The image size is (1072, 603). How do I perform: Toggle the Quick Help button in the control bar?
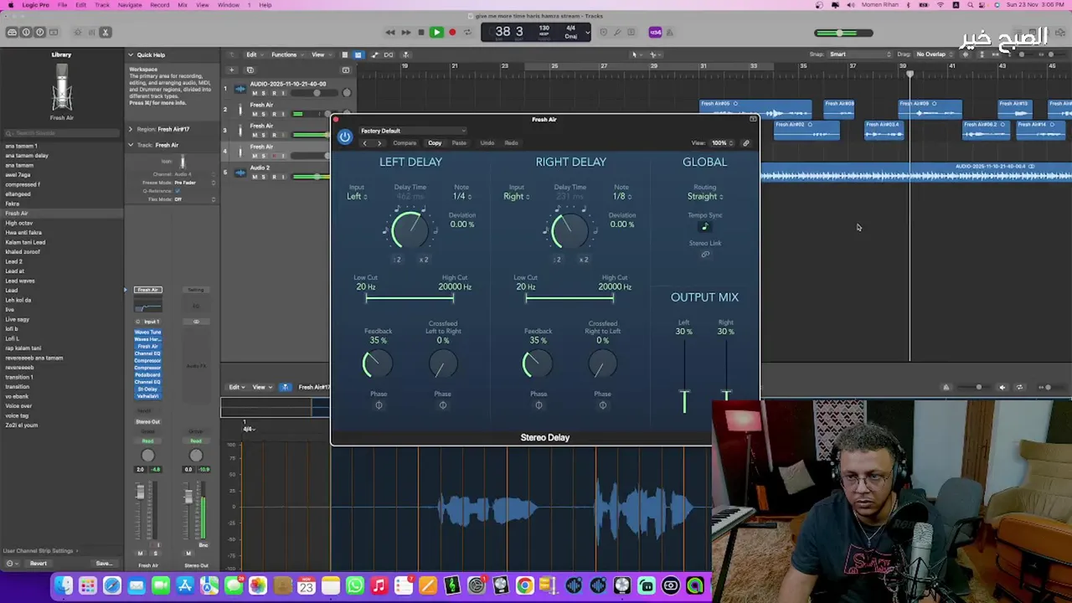click(x=39, y=32)
